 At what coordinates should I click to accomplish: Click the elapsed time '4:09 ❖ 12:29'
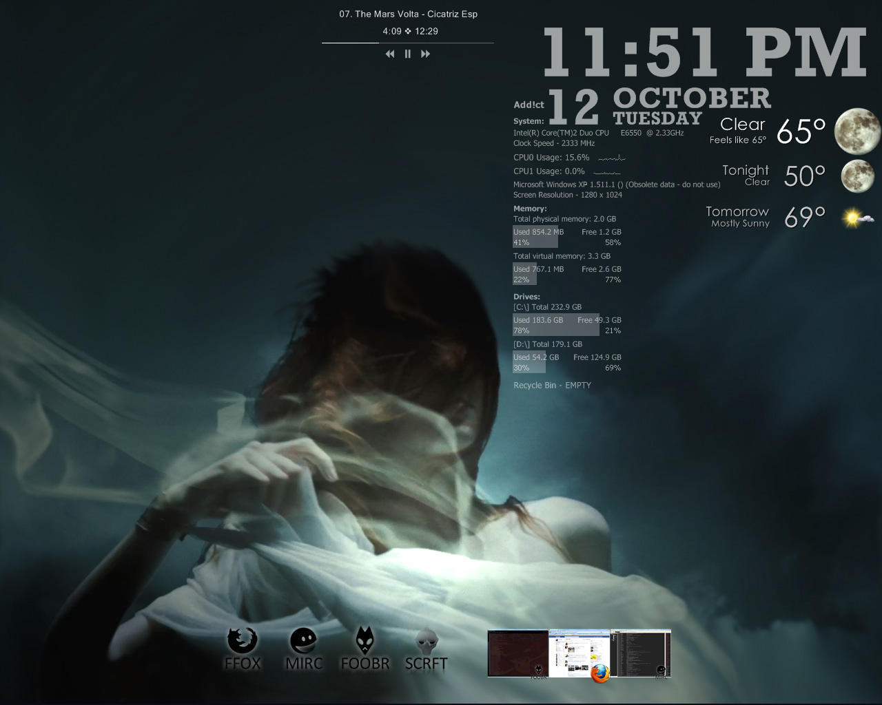[x=411, y=31]
